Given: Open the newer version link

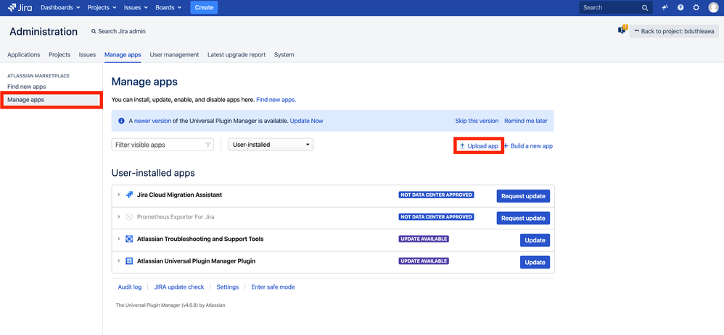Looking at the screenshot, I should click(x=153, y=121).
